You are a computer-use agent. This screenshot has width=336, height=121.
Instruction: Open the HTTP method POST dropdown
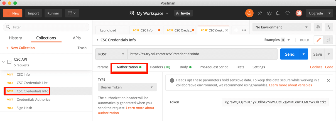[111, 54]
